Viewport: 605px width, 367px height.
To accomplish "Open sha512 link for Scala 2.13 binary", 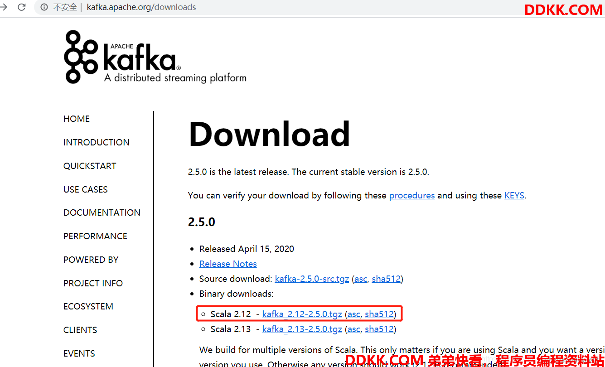I will point(379,329).
